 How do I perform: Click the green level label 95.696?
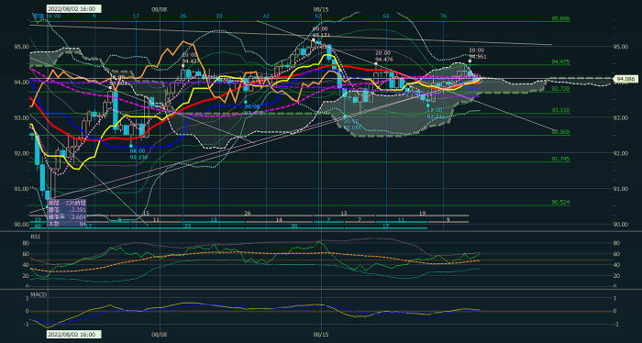[x=561, y=19]
